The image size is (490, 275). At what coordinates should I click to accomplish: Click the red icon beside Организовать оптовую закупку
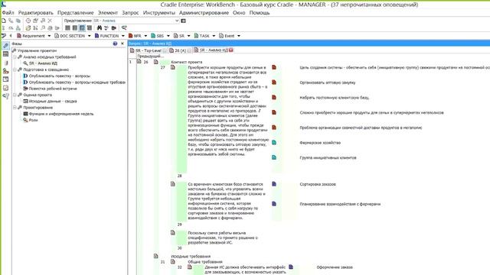coord(274,82)
